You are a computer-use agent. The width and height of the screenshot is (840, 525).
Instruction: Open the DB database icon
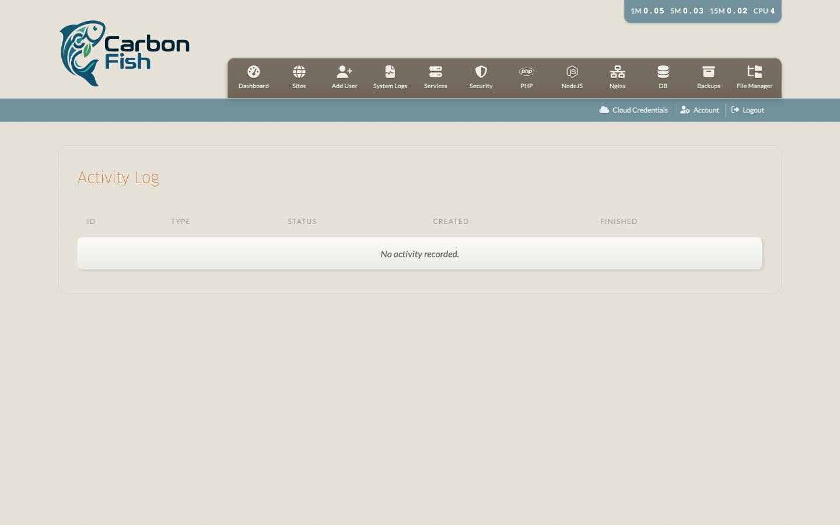click(663, 72)
